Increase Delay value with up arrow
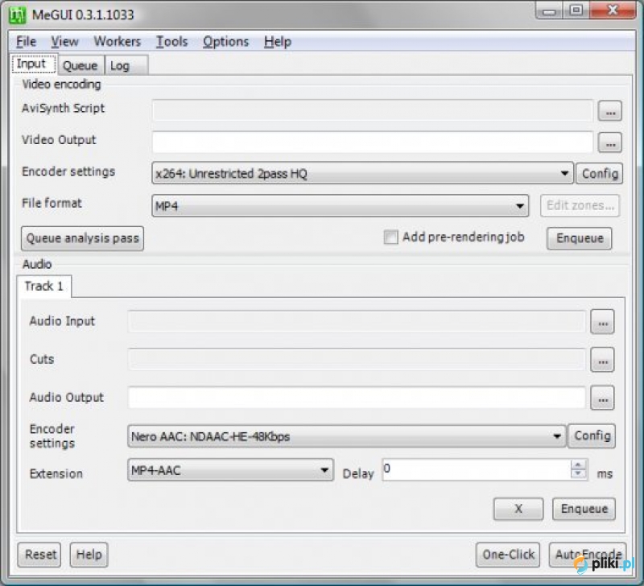Image resolution: width=644 pixels, height=586 pixels. pos(578,465)
